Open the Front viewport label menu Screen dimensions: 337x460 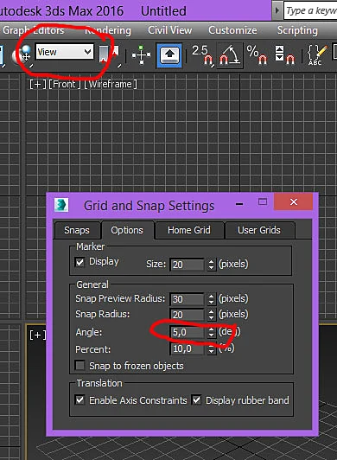click(64, 84)
